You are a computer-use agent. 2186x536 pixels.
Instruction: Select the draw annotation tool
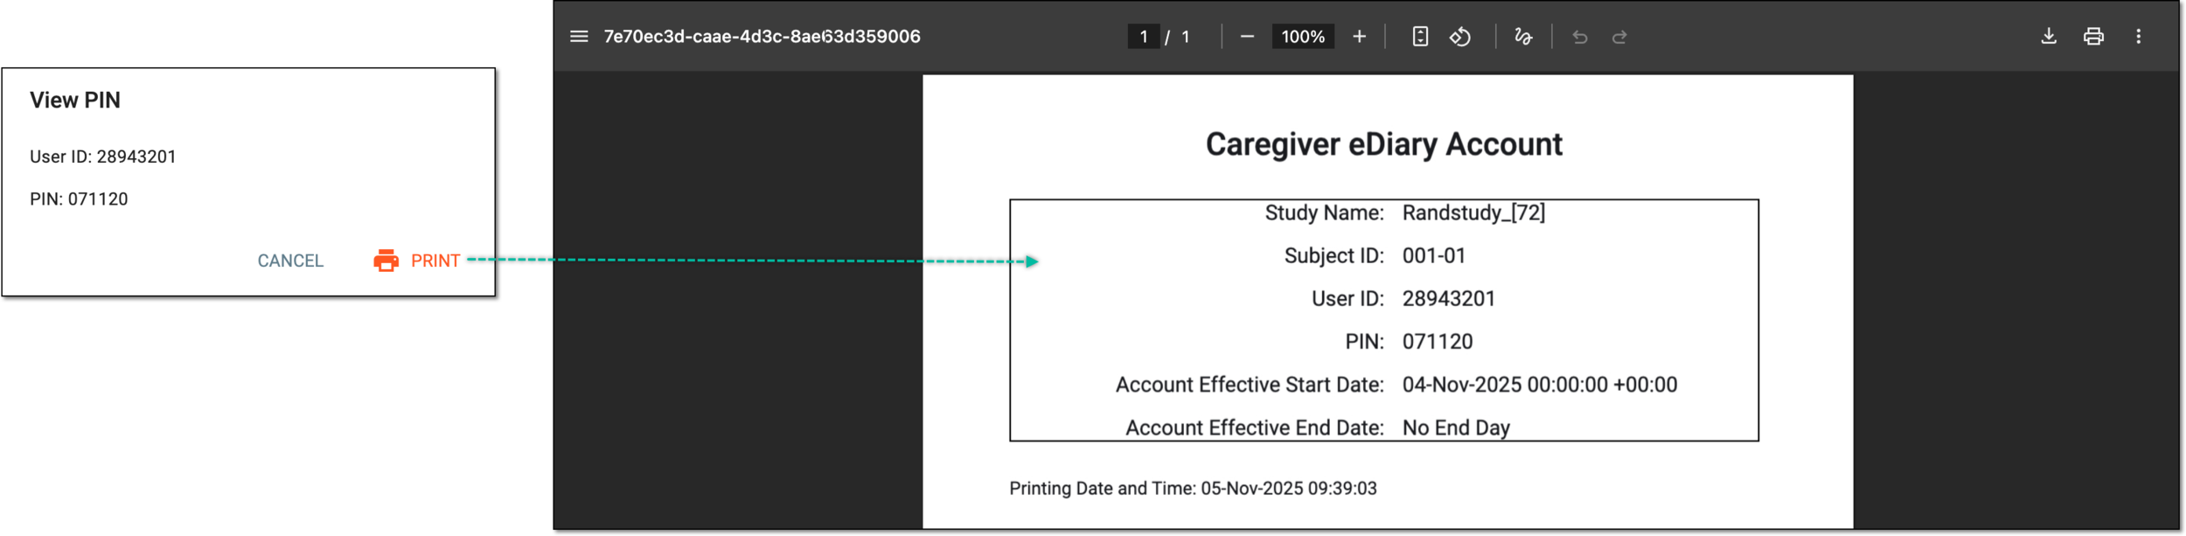click(x=1522, y=37)
